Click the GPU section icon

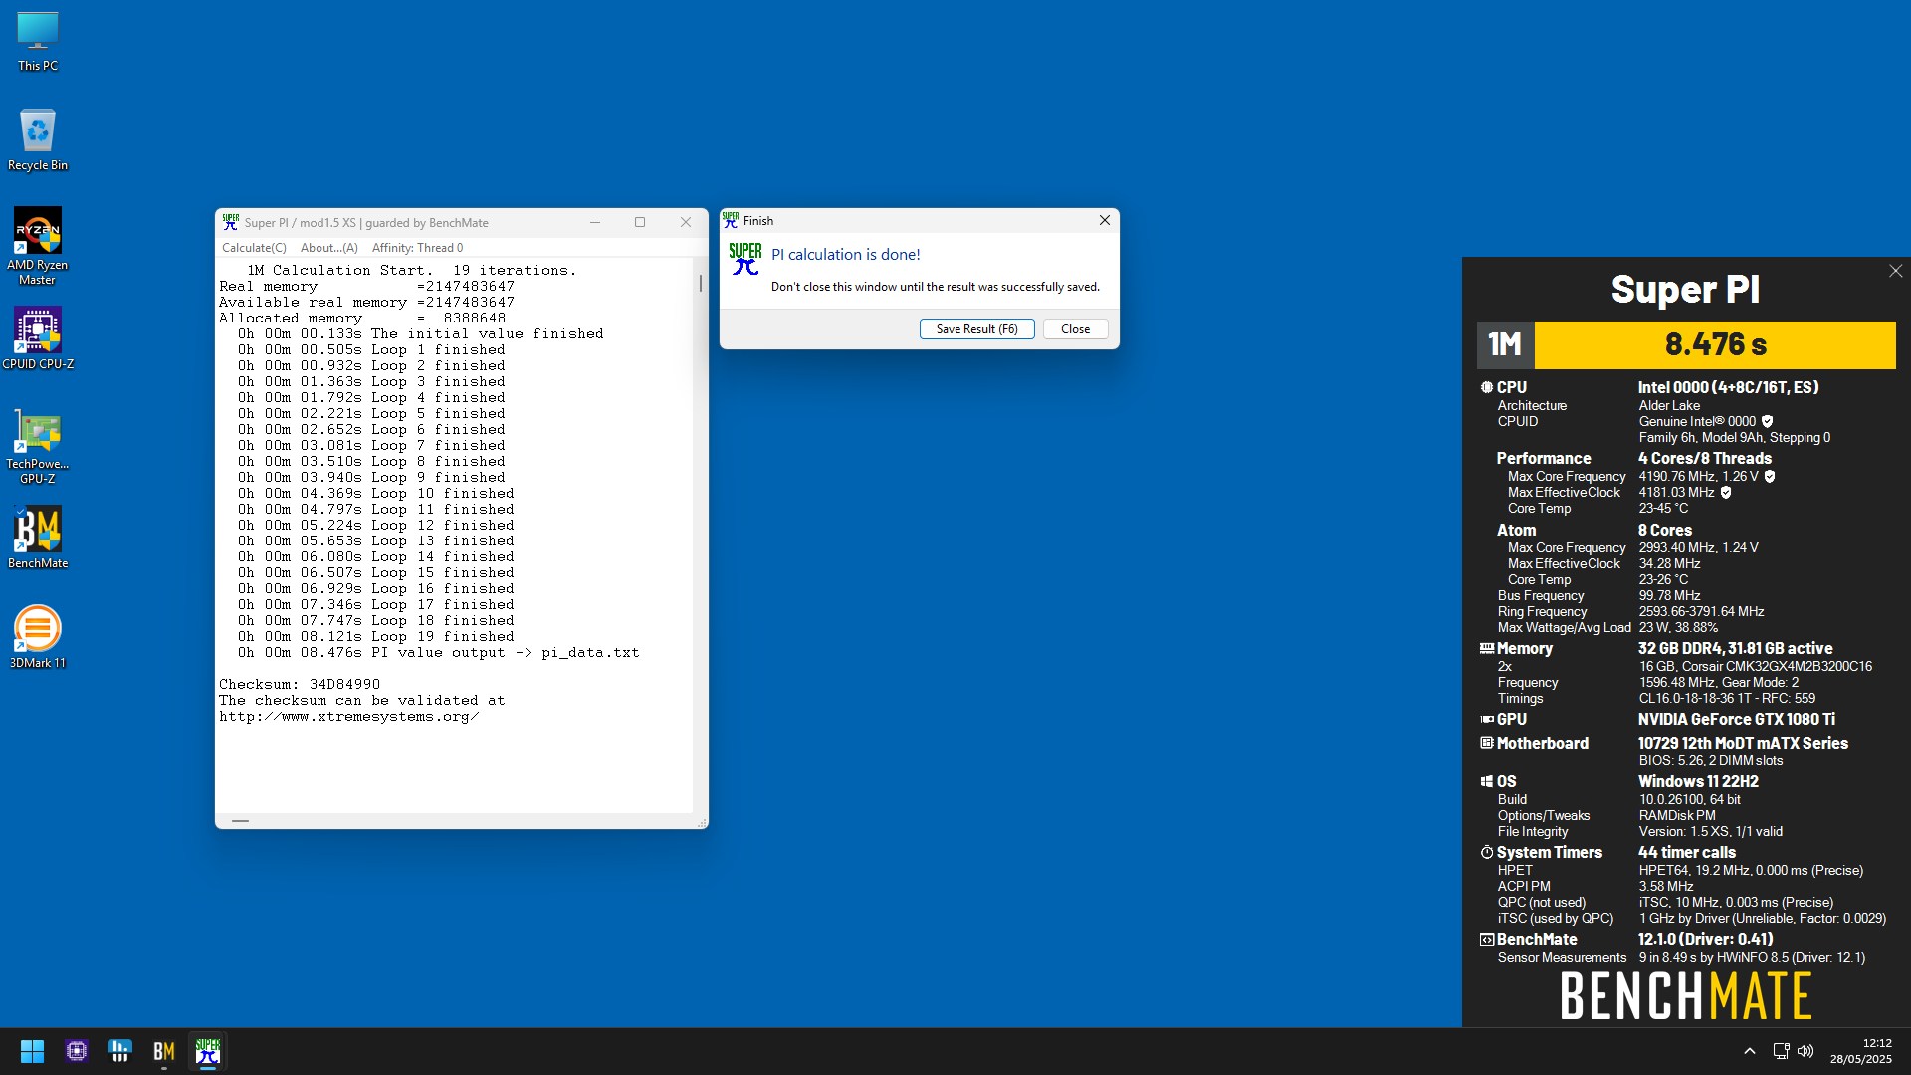[1486, 720]
